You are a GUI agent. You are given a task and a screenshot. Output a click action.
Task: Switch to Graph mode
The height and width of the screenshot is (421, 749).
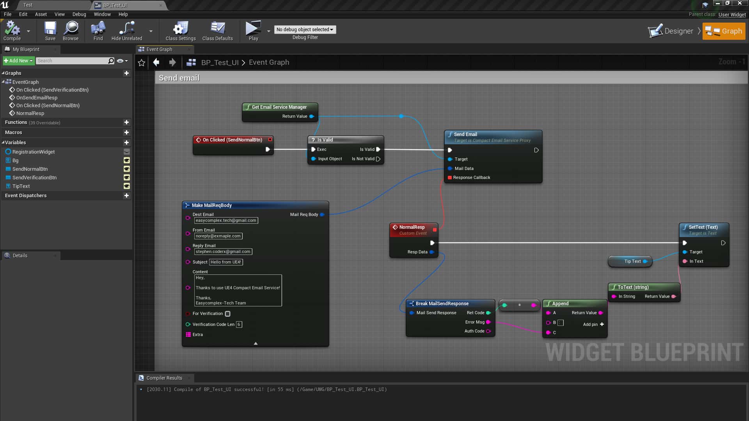(x=724, y=31)
